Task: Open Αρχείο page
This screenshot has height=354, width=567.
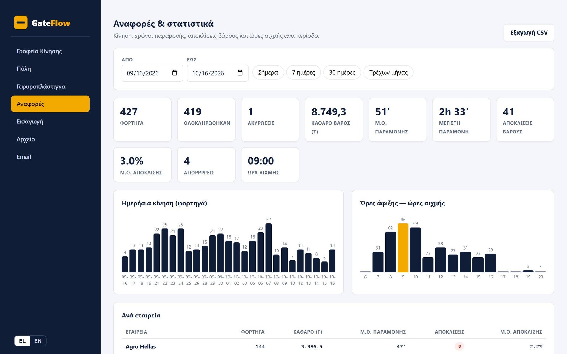Action: coord(50,139)
